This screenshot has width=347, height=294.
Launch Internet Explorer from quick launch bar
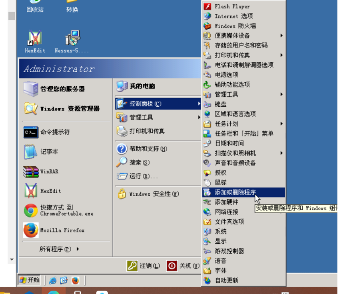point(53,280)
